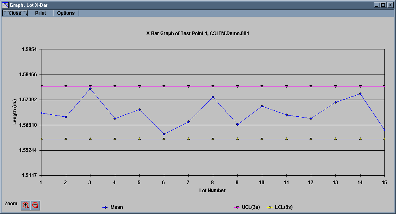Click the 1.5417 y-axis value
The height and width of the screenshot is (214, 396).
pos(29,175)
